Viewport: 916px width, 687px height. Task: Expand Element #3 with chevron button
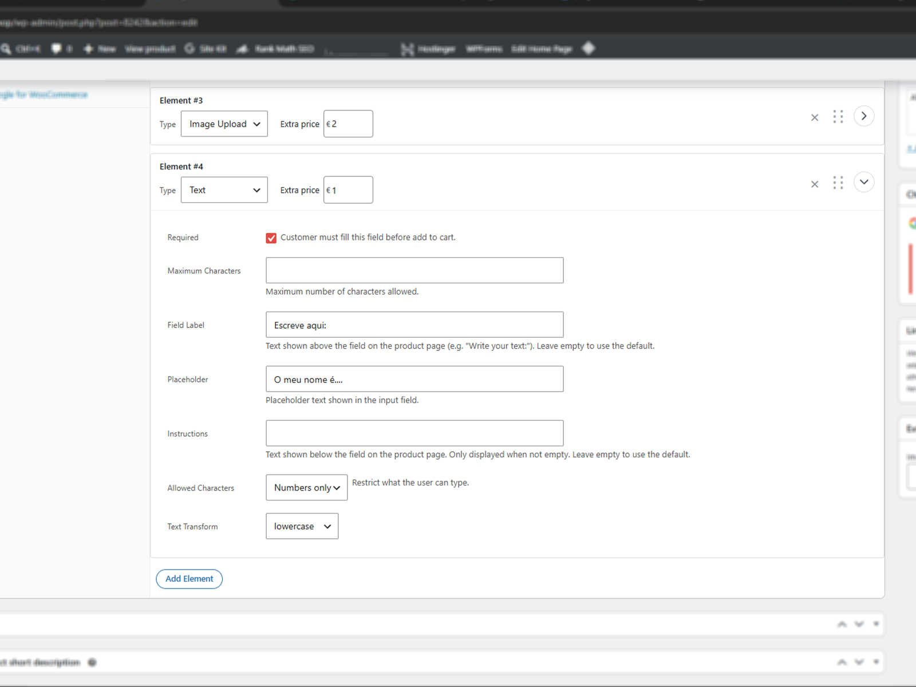pos(864,116)
